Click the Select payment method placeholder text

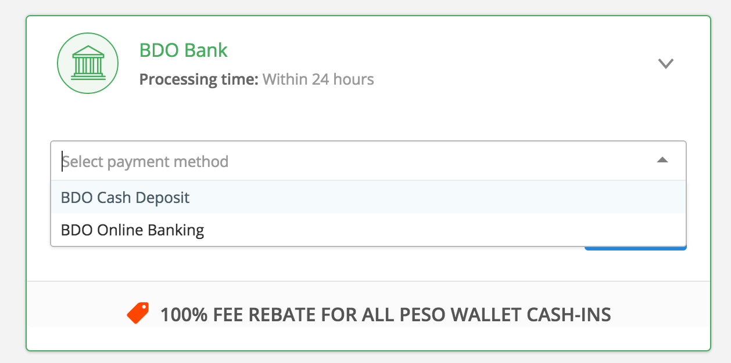point(145,161)
